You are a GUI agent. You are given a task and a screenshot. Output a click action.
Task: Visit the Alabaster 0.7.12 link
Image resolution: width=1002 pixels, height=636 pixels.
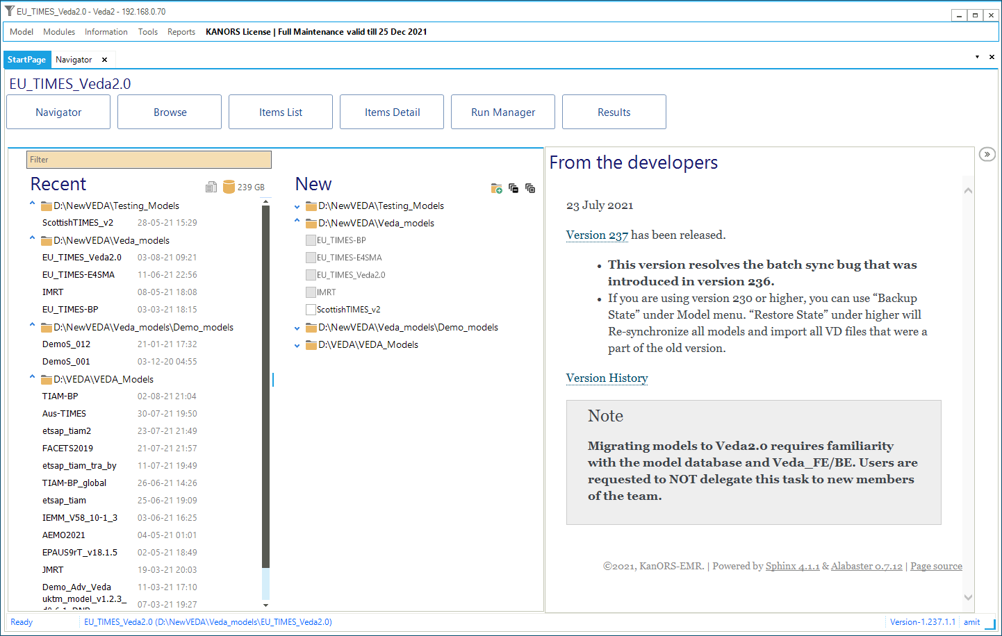click(x=867, y=567)
